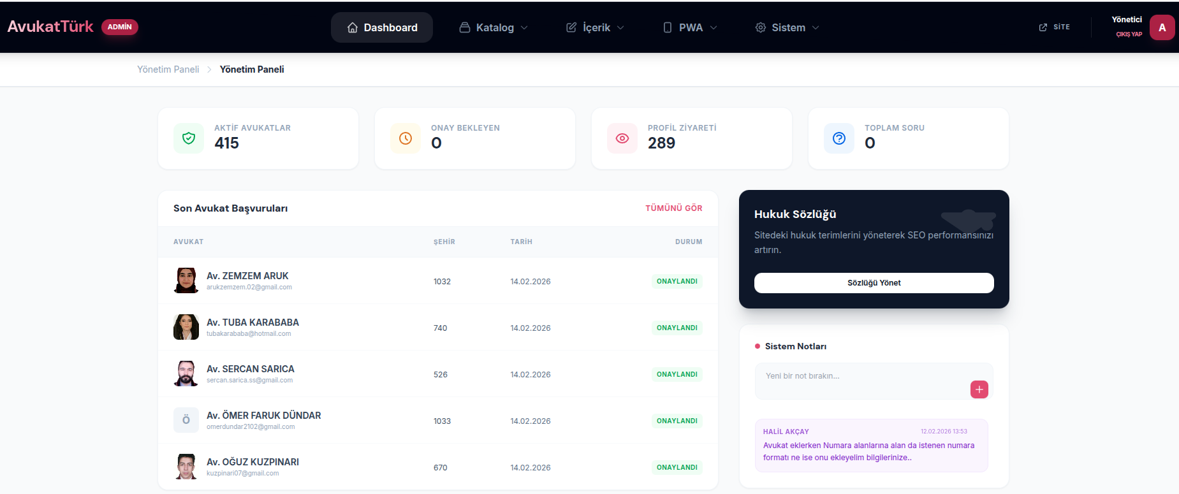Screen dimensions: 1179x494
Task: Click the question mark icon on Toplam Soru
Action: click(x=839, y=138)
